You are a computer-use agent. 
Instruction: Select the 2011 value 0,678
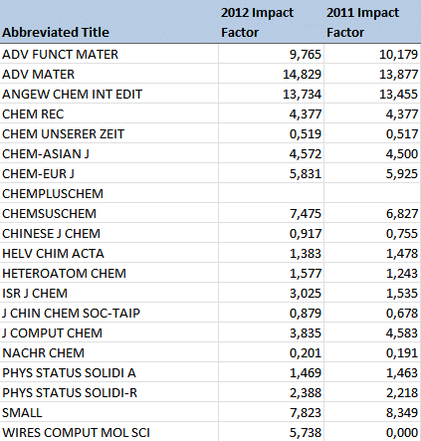coord(402,314)
